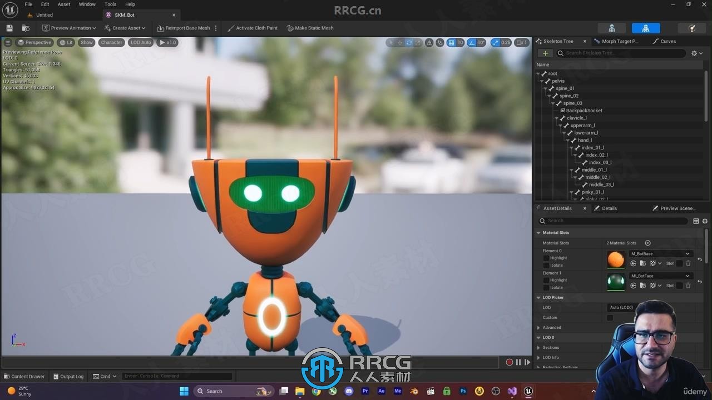The width and height of the screenshot is (712, 400).
Task: Add a new socket with the green plus
Action: (x=545, y=53)
